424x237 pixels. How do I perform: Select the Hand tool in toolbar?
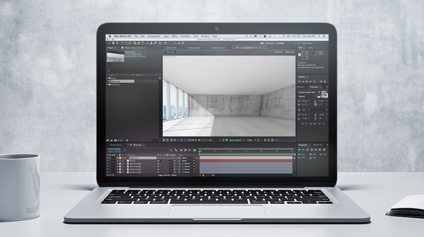point(114,43)
